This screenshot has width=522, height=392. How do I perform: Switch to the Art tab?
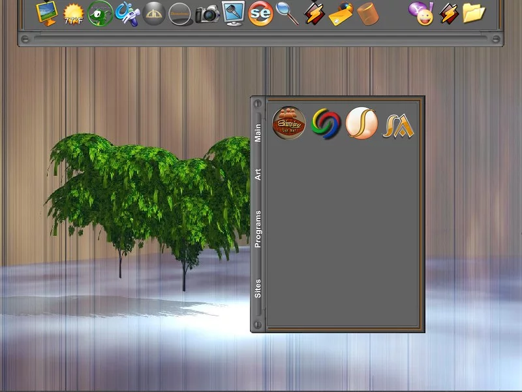point(258,174)
